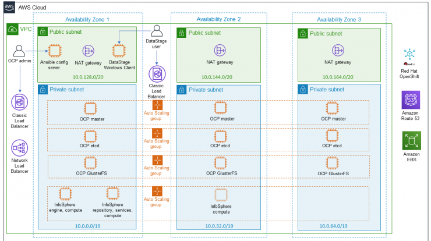
Task: Click Classic Load Balancer icon below OCP admin
Action: click(x=20, y=102)
